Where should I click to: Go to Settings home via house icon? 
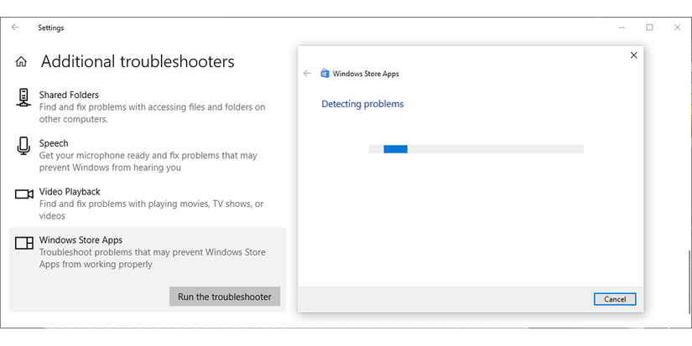pos(22,62)
